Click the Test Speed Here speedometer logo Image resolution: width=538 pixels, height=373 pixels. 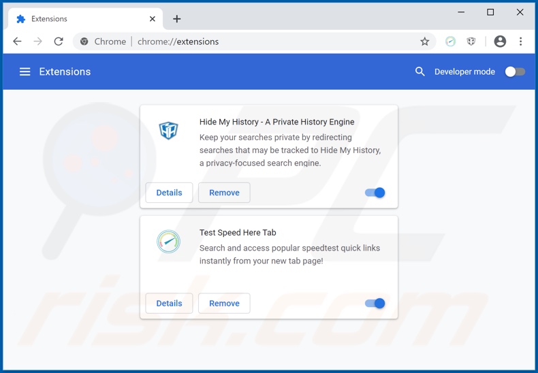[x=168, y=242]
